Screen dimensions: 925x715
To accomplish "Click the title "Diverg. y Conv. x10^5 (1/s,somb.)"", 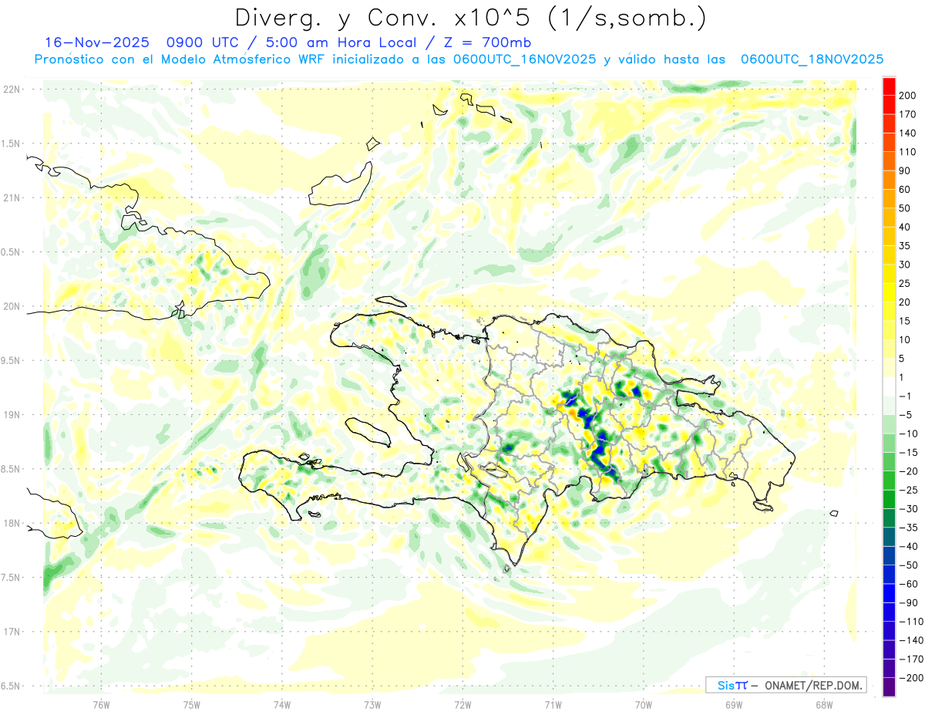I will 470,18.
